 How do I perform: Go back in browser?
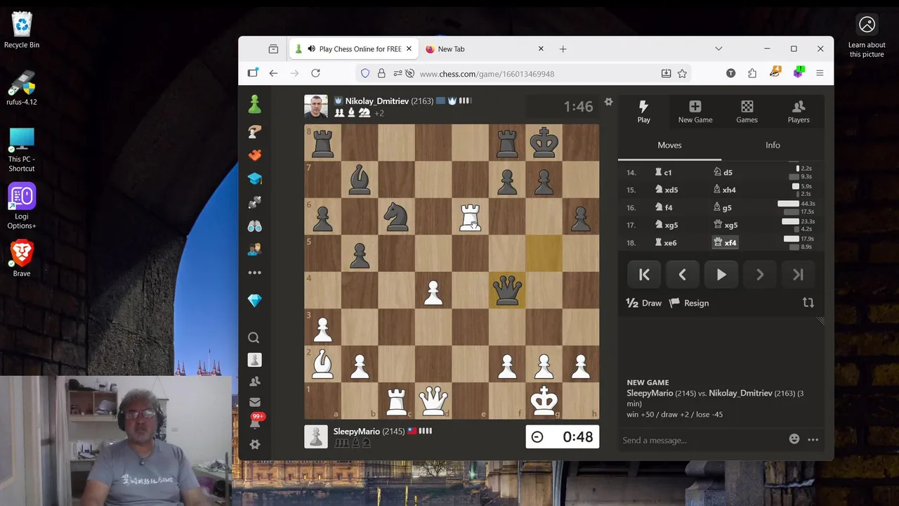point(273,73)
